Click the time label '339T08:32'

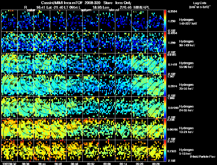point(9,164)
